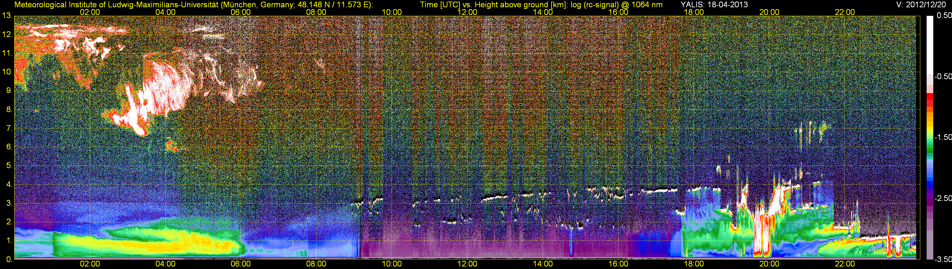Select the yellow band of the color scale
952x269 pixels.
(x=930, y=129)
